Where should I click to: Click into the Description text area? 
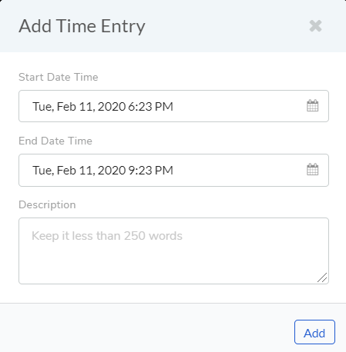tap(173, 251)
